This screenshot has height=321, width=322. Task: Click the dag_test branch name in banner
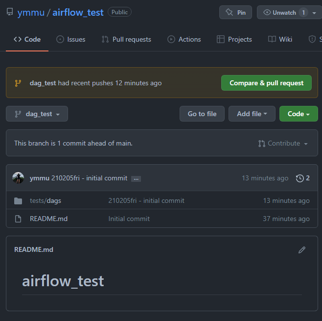pyautogui.click(x=43, y=83)
